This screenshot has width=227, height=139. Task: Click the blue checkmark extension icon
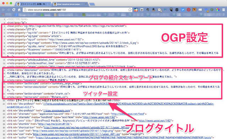183,10
